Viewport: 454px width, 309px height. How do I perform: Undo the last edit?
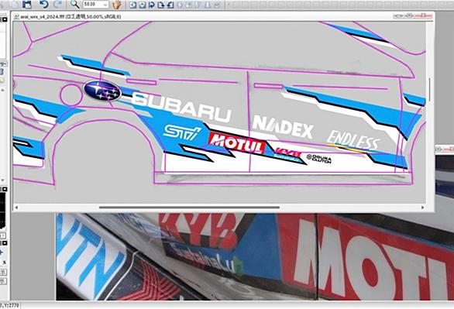pyautogui.click(x=43, y=5)
